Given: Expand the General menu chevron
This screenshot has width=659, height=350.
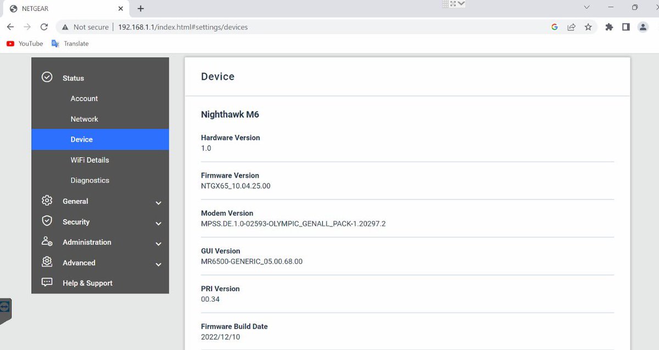Looking at the screenshot, I should 158,203.
